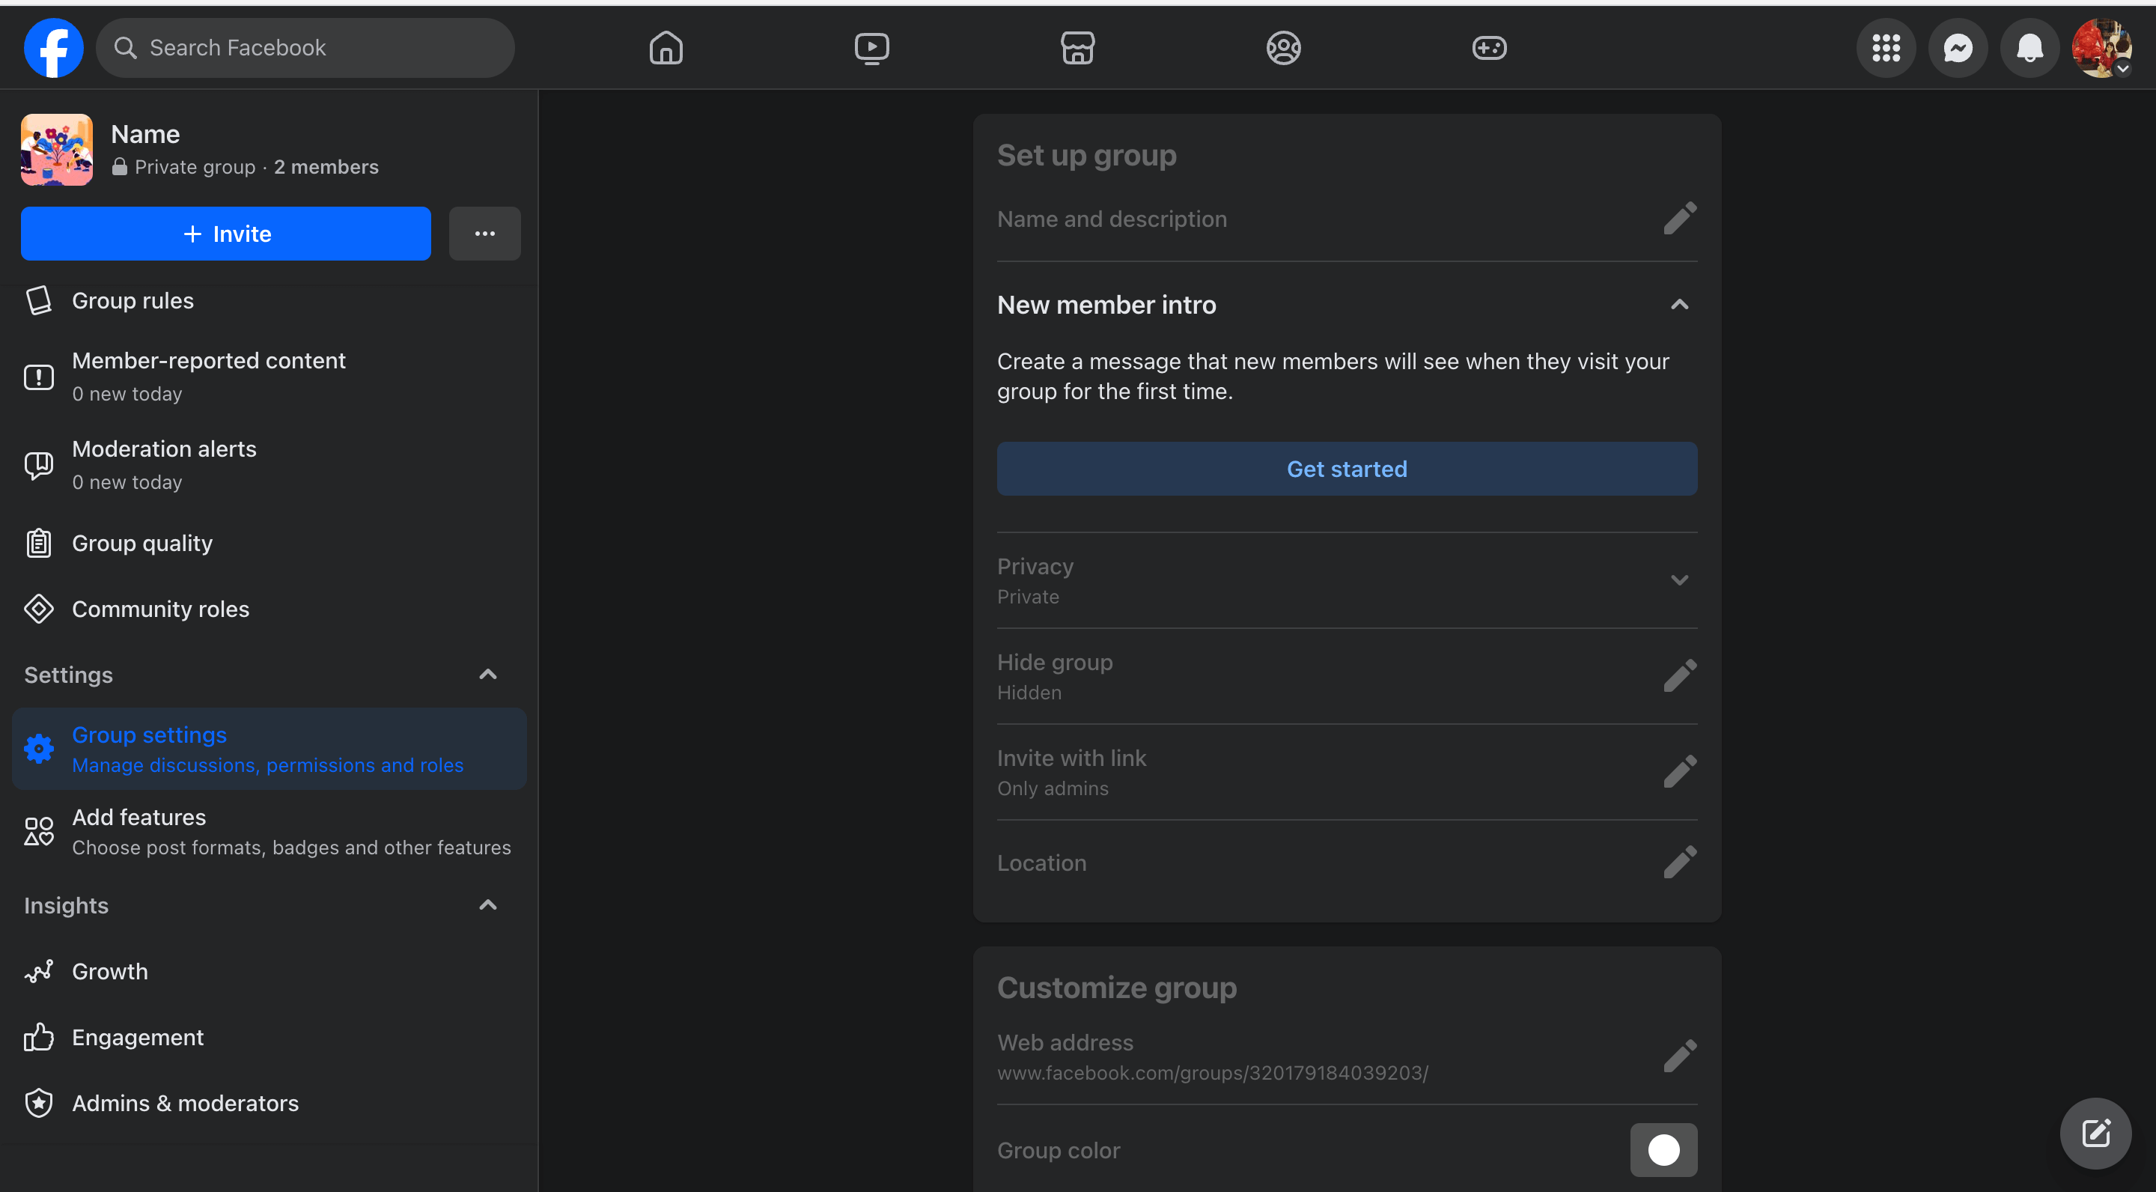Edit the Name and description setting

click(x=1679, y=217)
